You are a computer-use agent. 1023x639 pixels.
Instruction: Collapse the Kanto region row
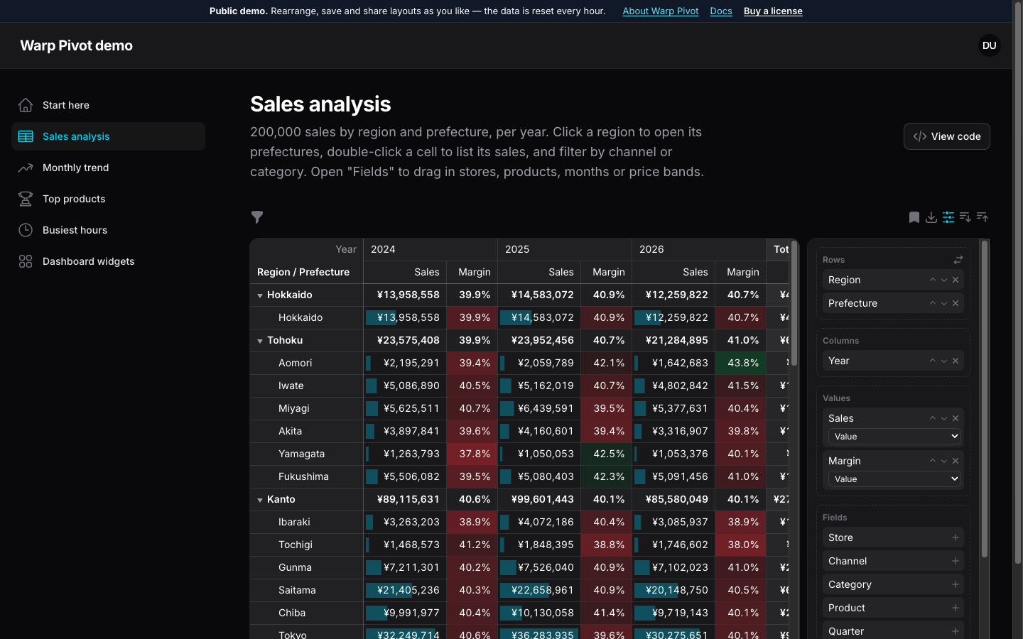(x=260, y=500)
